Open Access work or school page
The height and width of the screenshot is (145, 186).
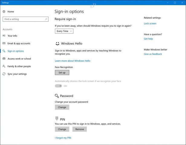(19, 59)
